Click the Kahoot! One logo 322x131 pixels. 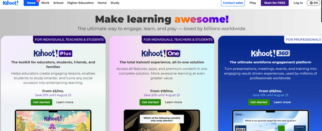(x=161, y=54)
